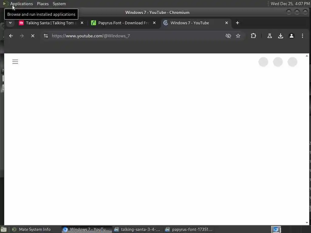The width and height of the screenshot is (311, 233).
Task: Close the Windows 7 - YouTube tab
Action: [227, 23]
